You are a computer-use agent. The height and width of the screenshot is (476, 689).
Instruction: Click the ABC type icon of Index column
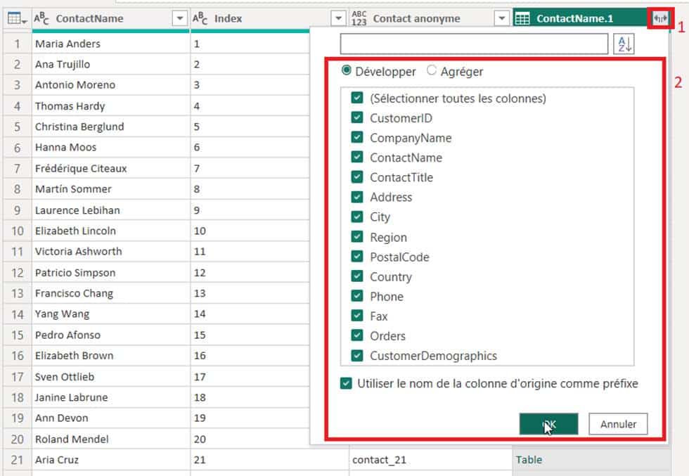200,19
